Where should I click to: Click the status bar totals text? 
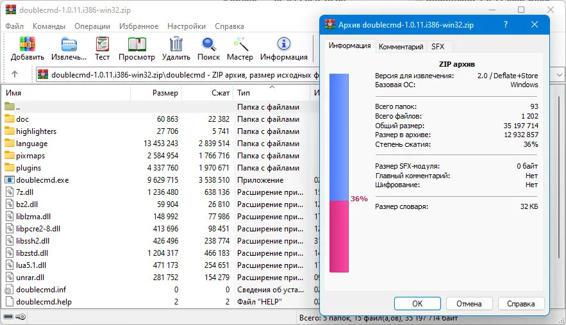click(x=378, y=318)
